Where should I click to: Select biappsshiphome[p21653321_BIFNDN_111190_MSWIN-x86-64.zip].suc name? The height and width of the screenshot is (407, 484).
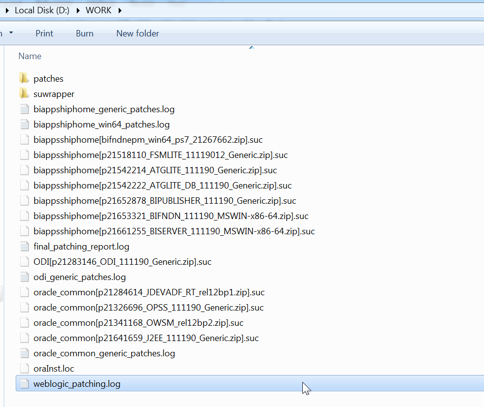(171, 216)
